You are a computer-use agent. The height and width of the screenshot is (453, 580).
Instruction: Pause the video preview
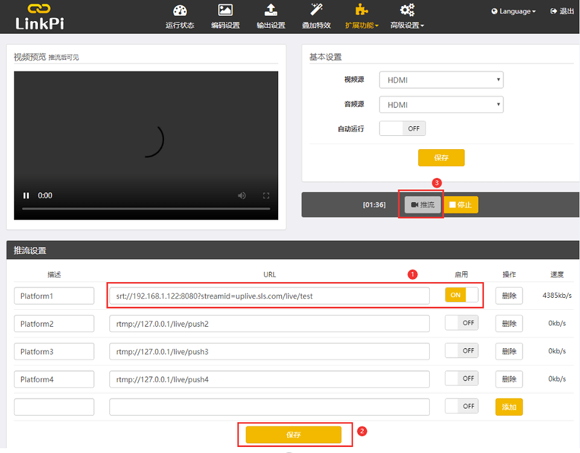point(26,196)
